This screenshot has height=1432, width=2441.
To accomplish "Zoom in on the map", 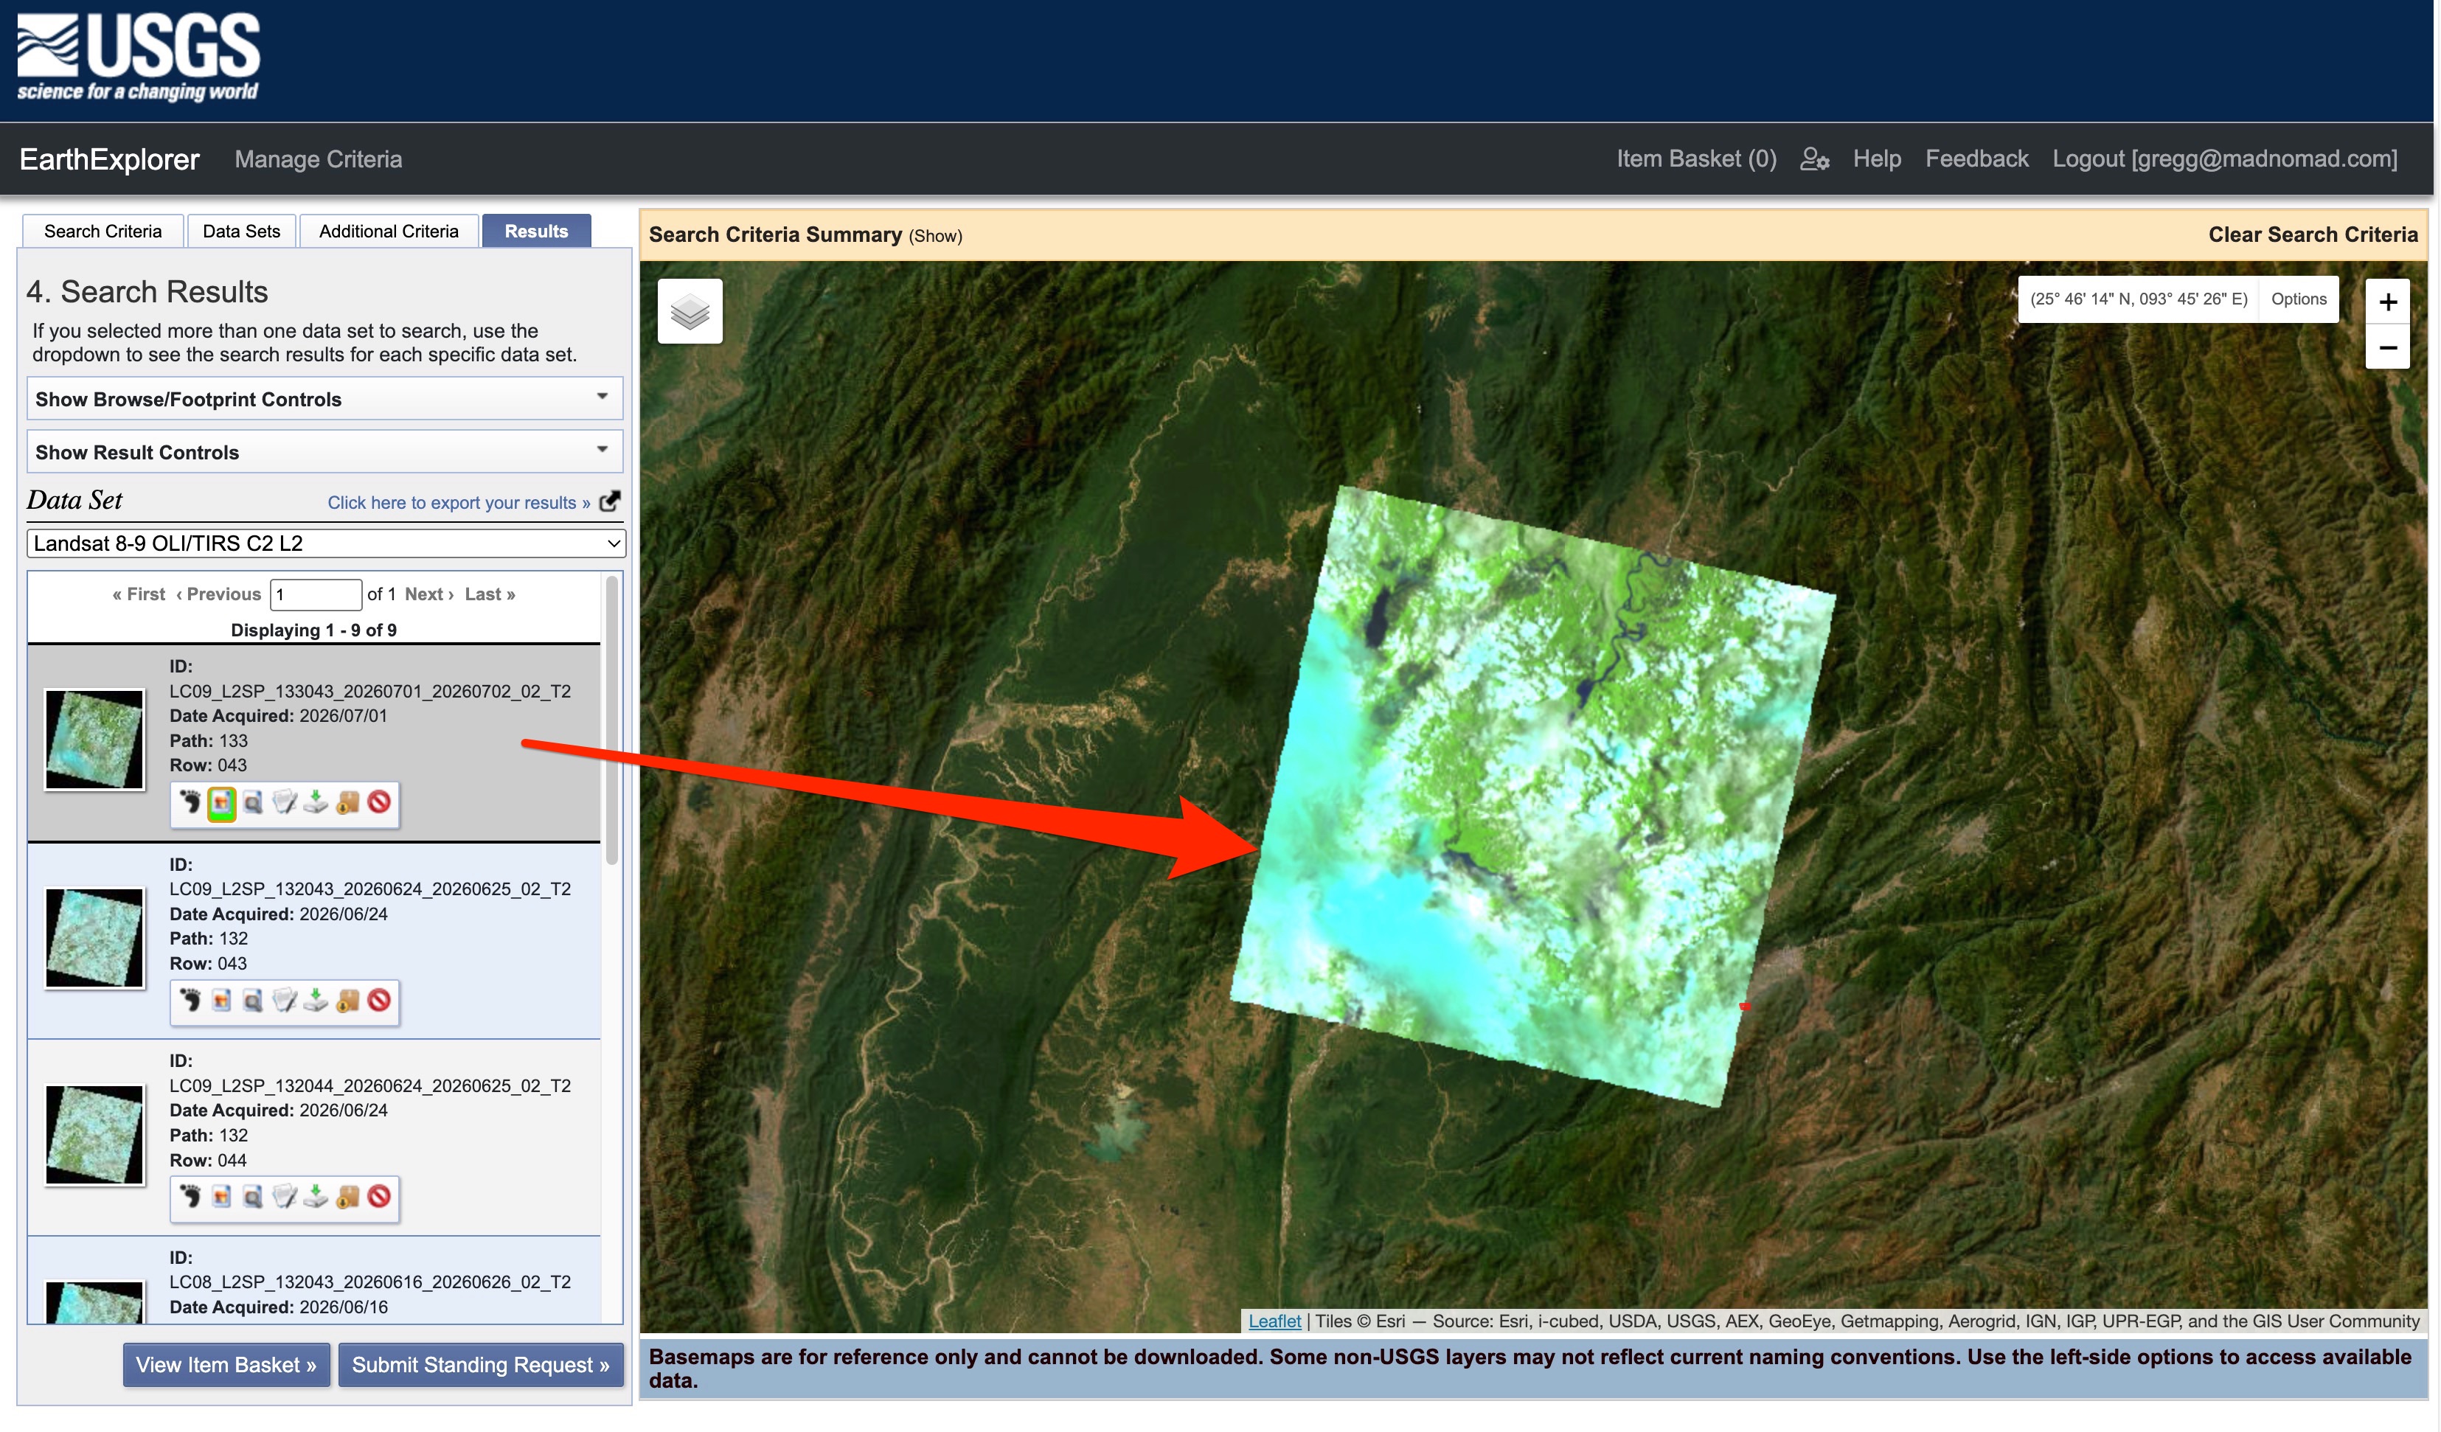I will click(2388, 302).
